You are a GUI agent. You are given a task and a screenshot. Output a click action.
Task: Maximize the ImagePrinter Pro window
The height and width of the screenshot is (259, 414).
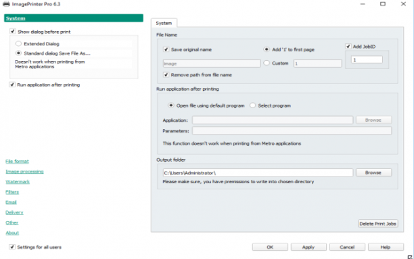[x=383, y=4]
